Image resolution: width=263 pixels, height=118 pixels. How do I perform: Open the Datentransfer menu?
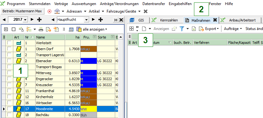[154, 4]
